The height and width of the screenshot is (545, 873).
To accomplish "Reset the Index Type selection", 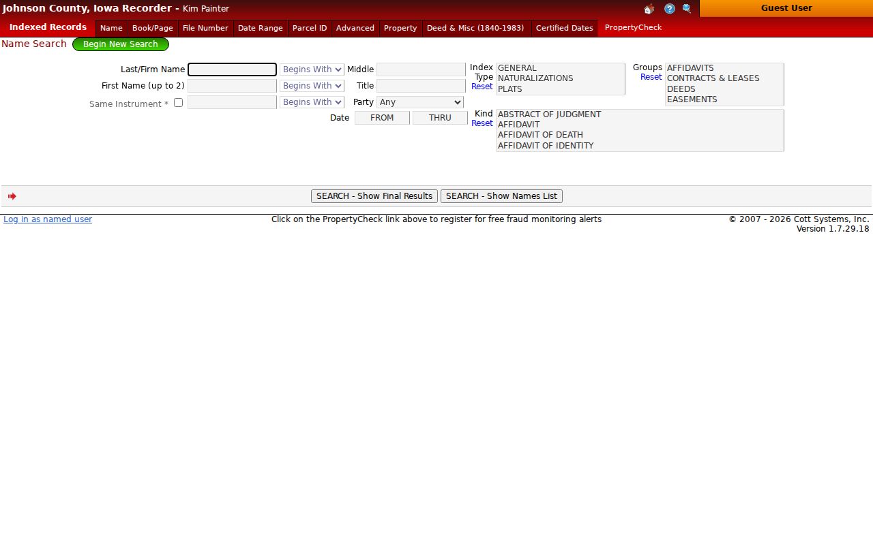I will pyautogui.click(x=482, y=87).
